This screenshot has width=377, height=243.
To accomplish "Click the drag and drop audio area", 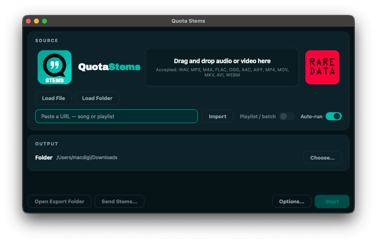I will 222,67.
